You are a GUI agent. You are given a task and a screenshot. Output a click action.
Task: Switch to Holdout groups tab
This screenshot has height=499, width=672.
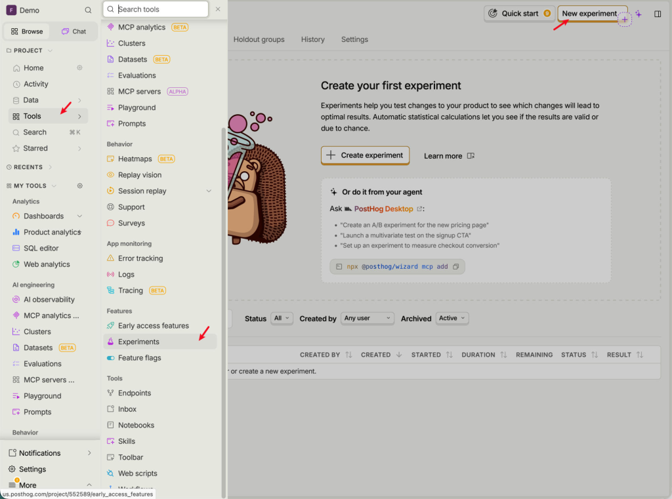[259, 39]
